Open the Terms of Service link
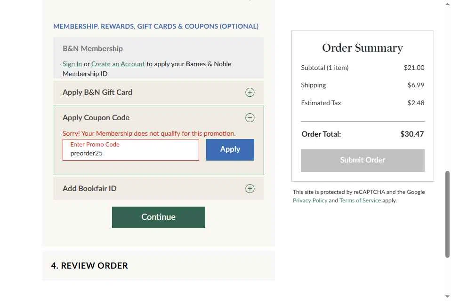Viewport: 451px width, 301px height. click(360, 201)
